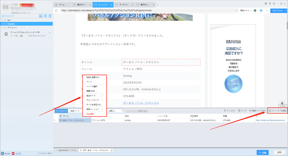Click the target icon in ゲーム column header
This screenshot has width=288, height=156.
61,116
